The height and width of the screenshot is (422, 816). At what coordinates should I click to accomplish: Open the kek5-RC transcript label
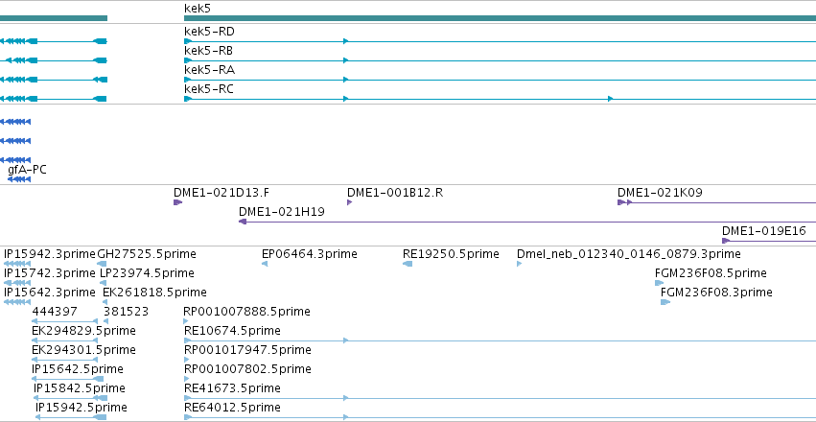point(209,89)
